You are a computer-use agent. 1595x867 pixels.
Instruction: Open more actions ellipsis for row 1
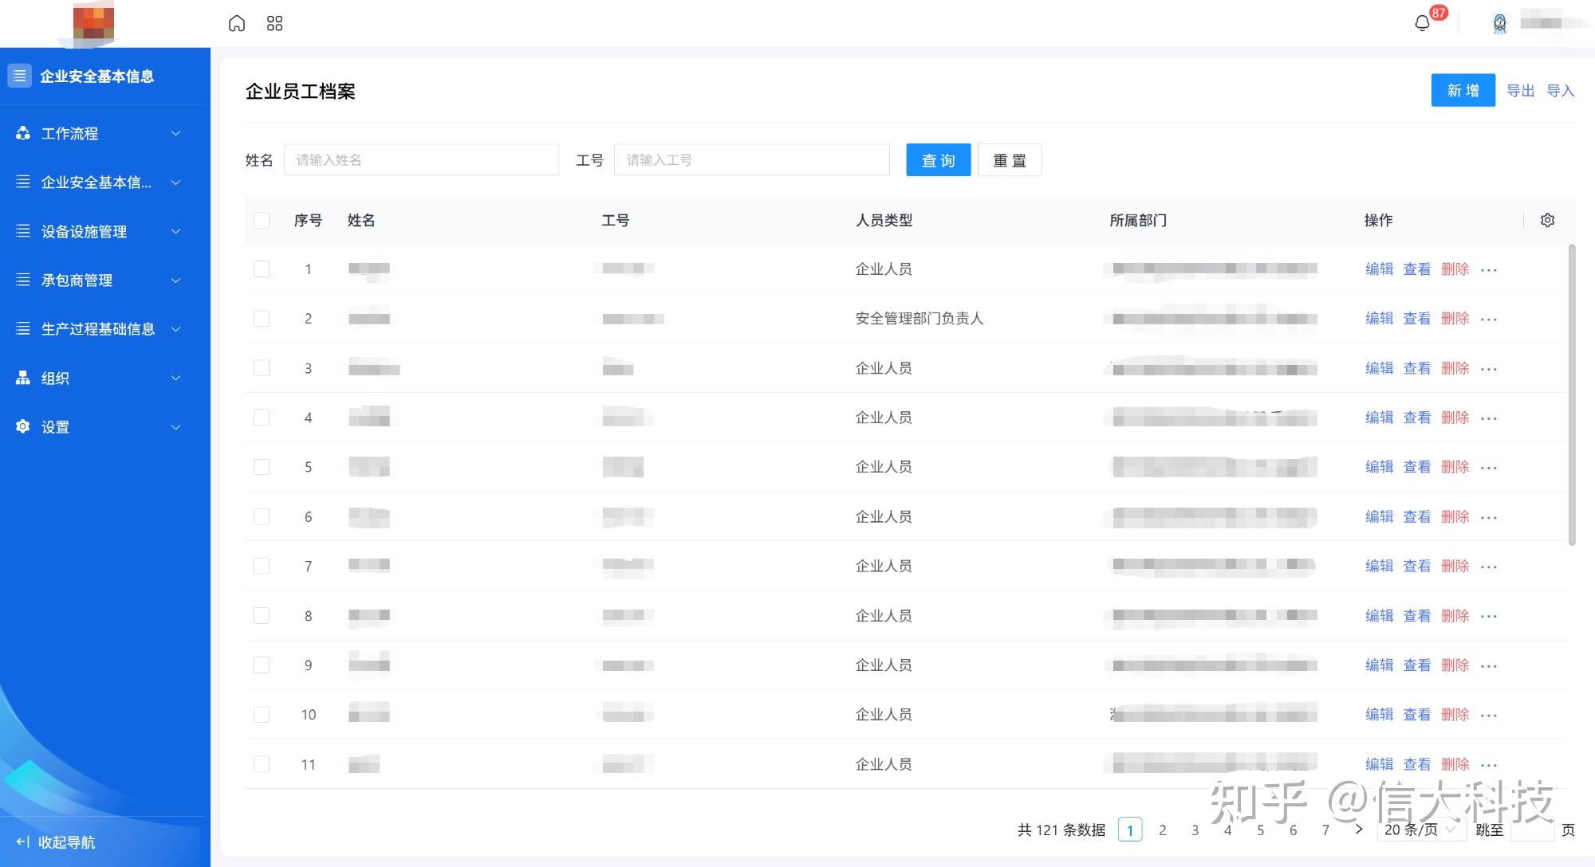click(x=1488, y=270)
